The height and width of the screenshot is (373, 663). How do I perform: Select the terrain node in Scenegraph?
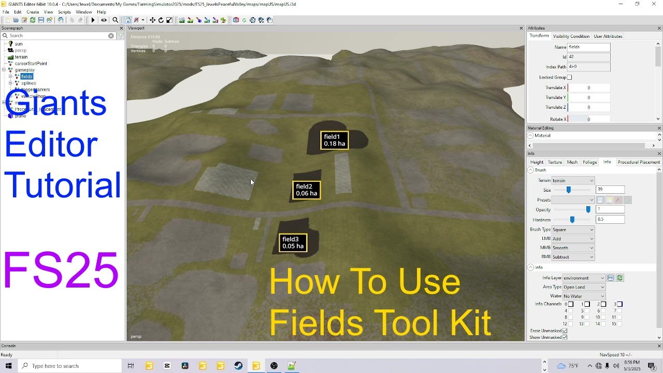tap(21, 57)
